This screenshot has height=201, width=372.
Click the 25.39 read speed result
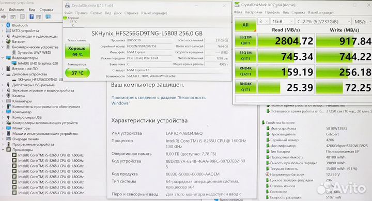click(x=286, y=87)
